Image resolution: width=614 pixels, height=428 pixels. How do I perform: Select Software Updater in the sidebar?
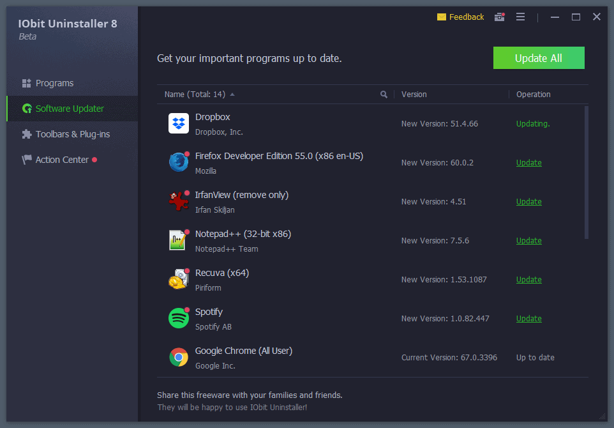pos(72,109)
